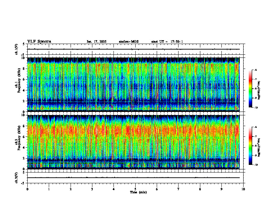Click the "station=MOS" header label
The image size is (274, 212).
(x=129, y=42)
